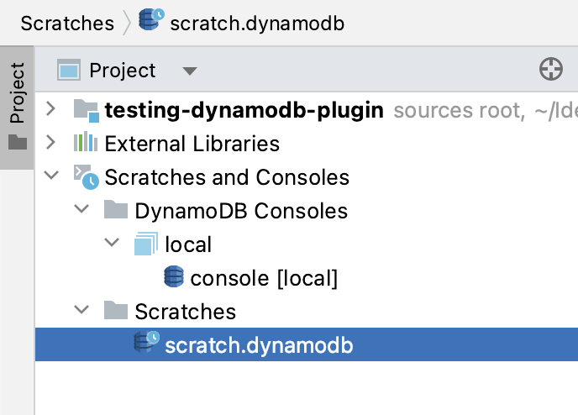Click the Scratches breadcrumb item
Viewport: 578px width, 415px height.
67,23
